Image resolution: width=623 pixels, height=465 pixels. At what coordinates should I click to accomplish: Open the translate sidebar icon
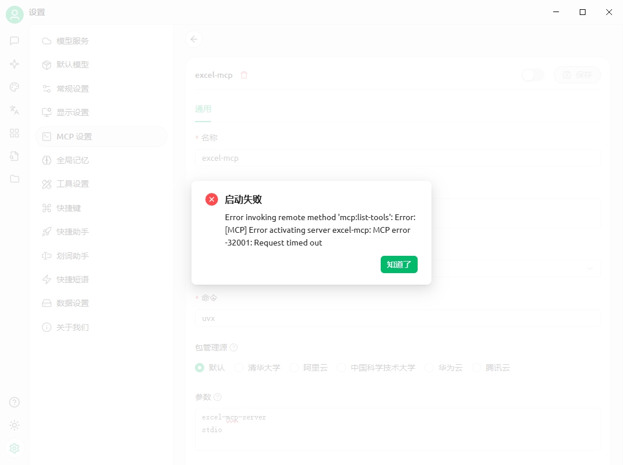pyautogui.click(x=14, y=110)
